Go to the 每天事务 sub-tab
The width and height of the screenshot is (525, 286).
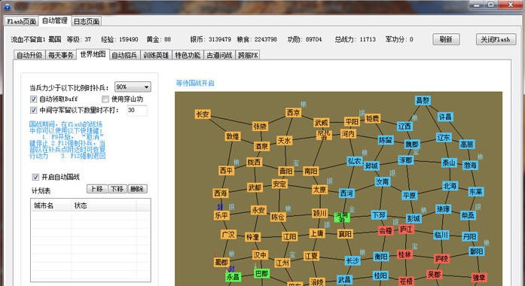(60, 55)
